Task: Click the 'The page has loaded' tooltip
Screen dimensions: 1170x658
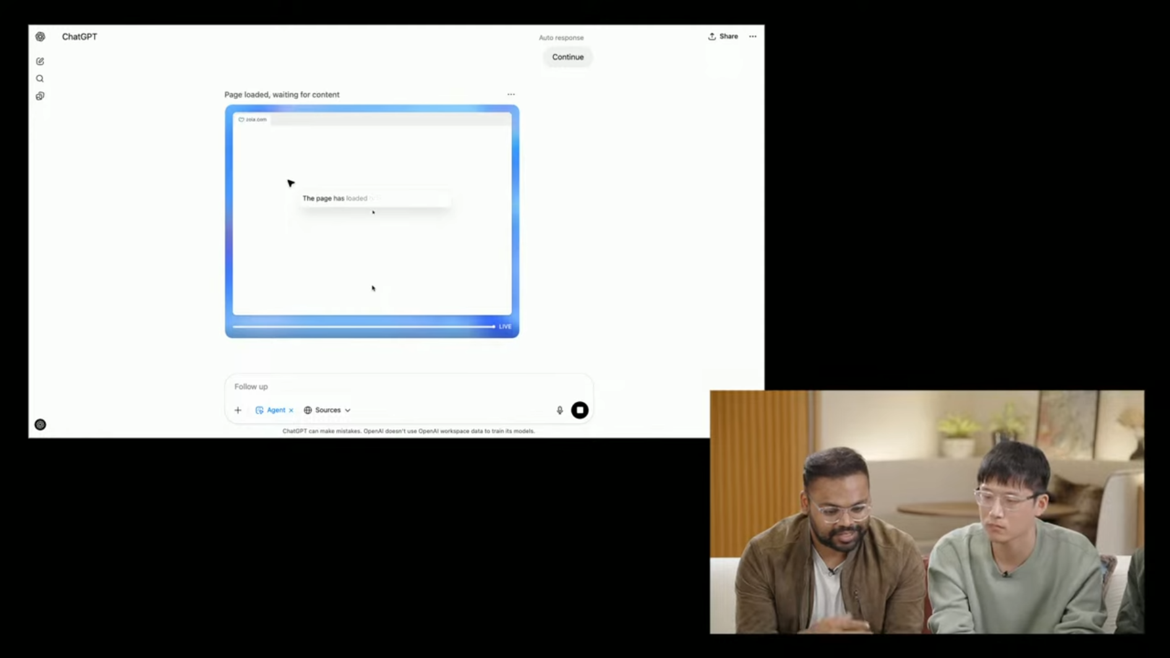Action: coord(375,199)
